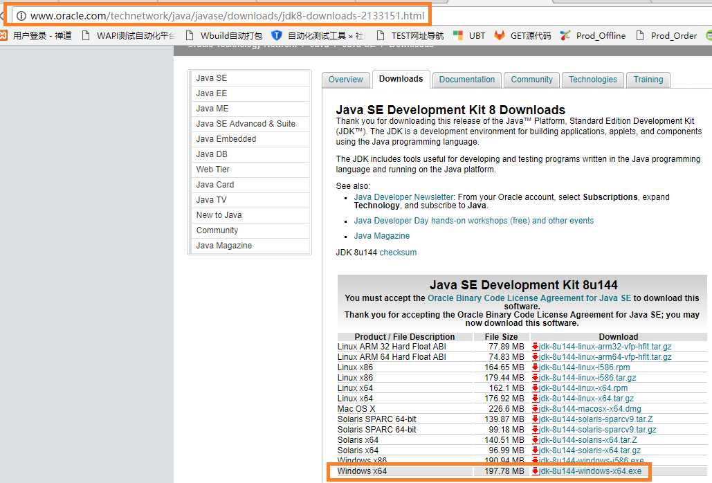Click the site info icon in address bar
Image resolution: width=712 pixels, height=483 pixels.
[21, 16]
